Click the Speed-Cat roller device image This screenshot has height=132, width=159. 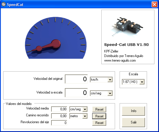127,27
